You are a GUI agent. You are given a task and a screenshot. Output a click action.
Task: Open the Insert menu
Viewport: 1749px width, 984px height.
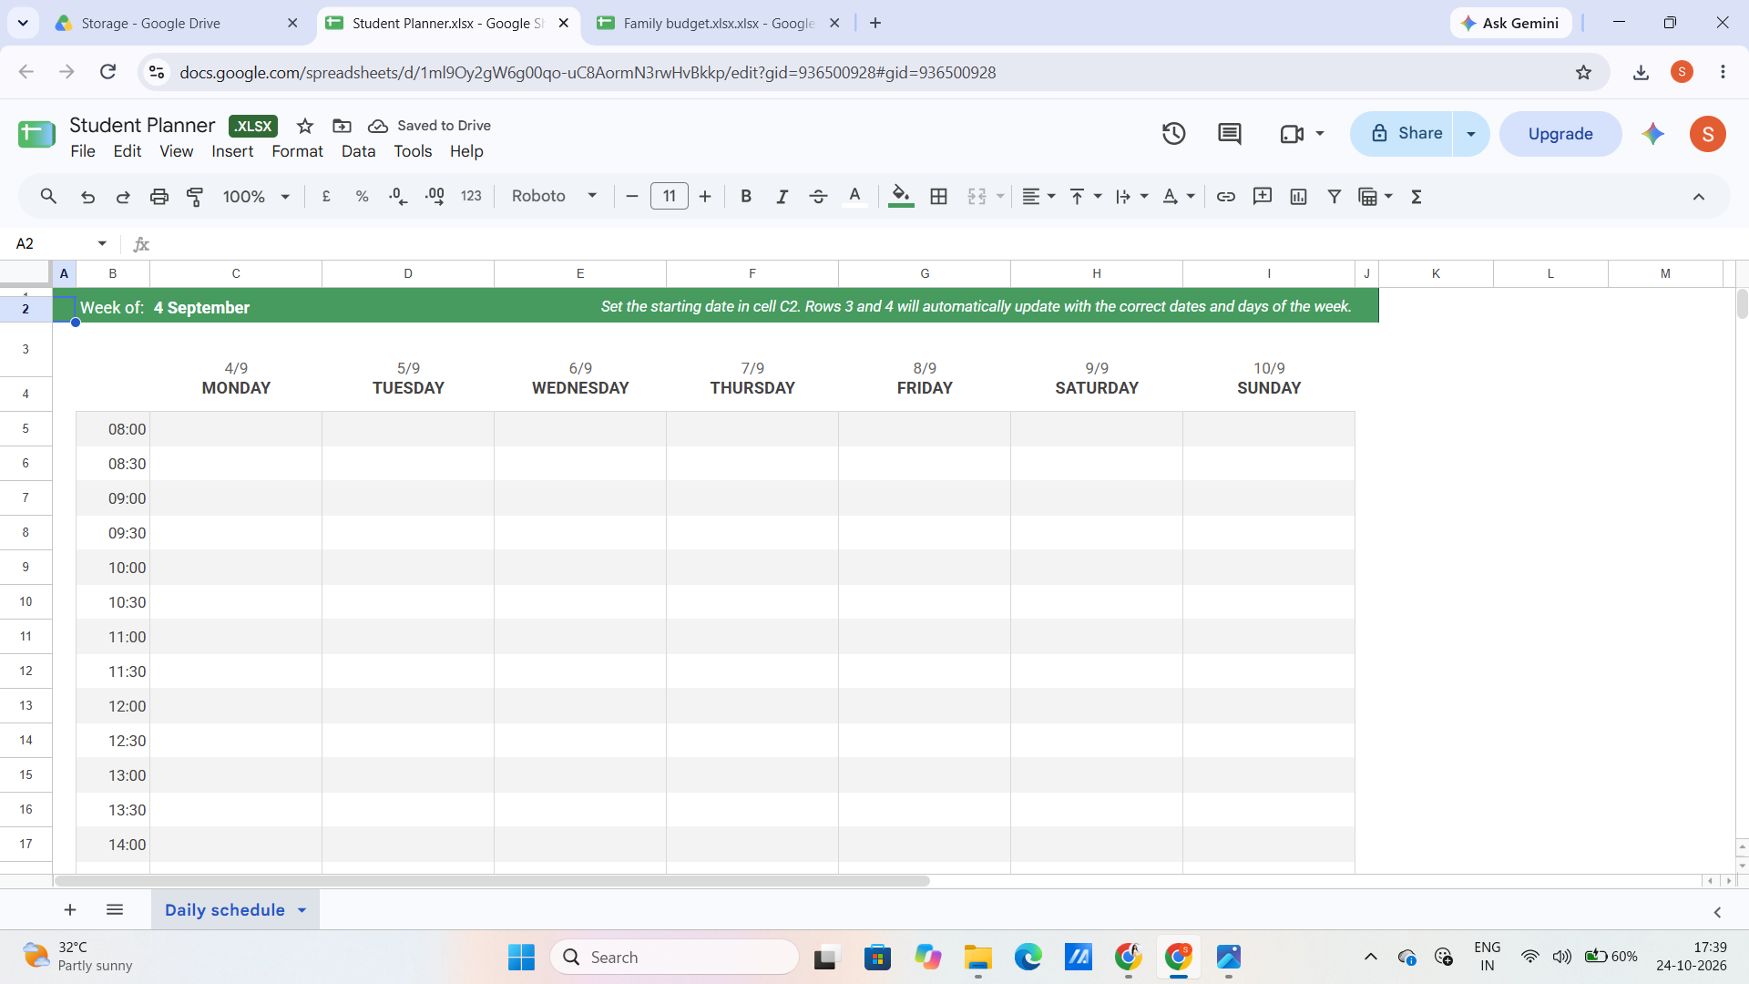[x=232, y=151]
